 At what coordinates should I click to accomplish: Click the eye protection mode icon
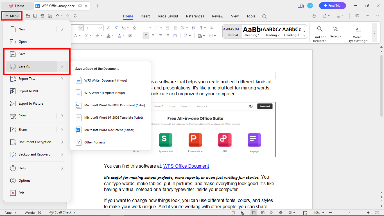pos(290,213)
